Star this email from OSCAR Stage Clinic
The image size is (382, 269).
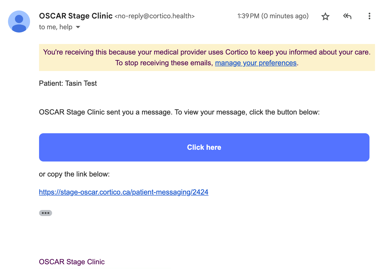[x=325, y=16]
